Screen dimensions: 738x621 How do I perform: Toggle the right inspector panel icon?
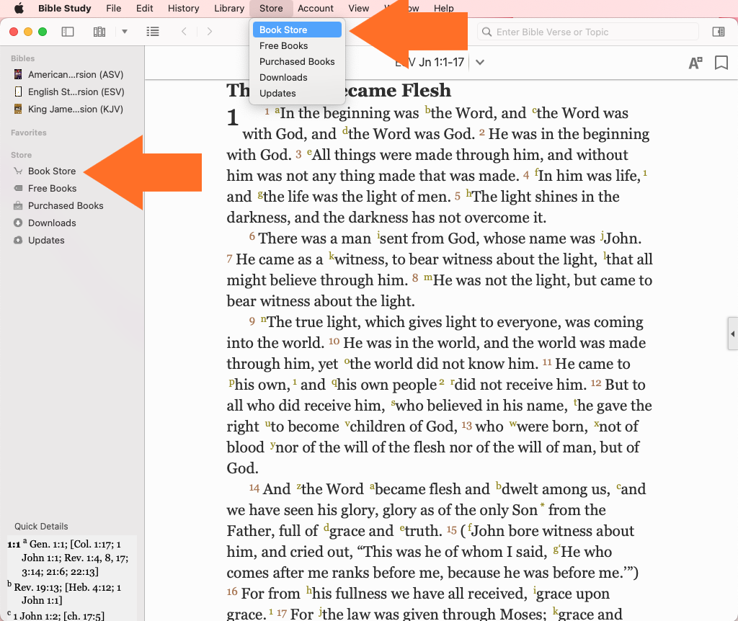(718, 32)
